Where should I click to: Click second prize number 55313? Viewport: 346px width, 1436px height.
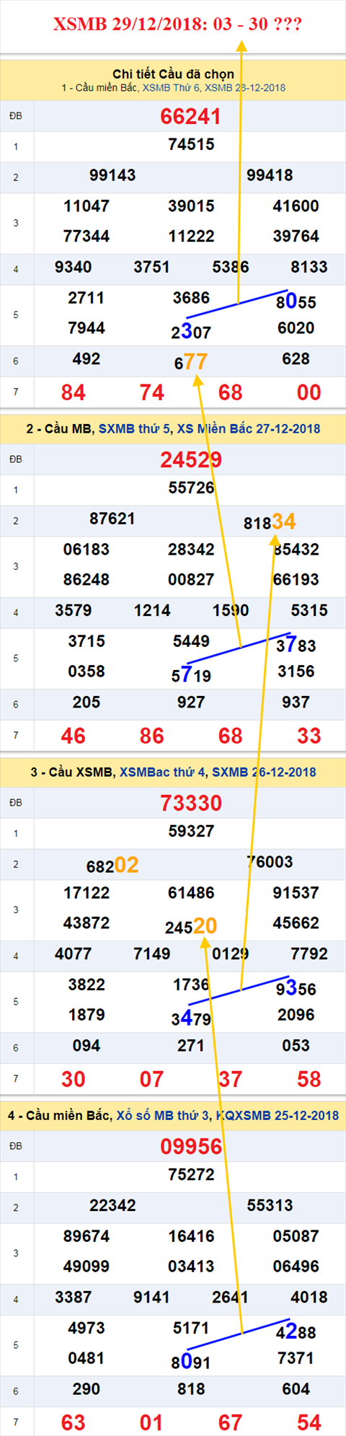coord(270,1205)
